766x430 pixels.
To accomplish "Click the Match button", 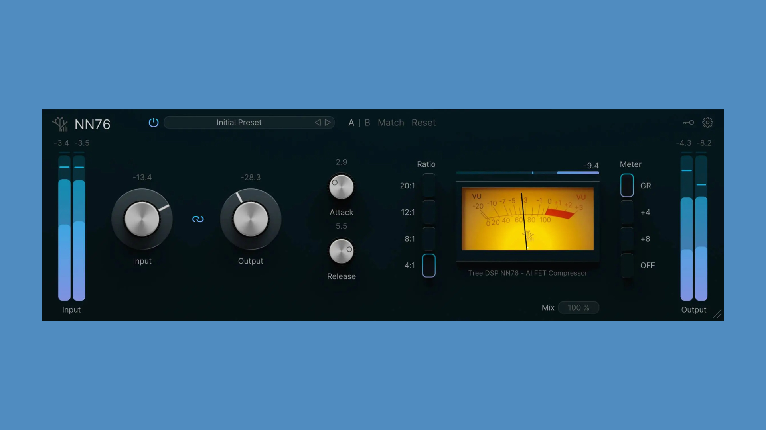I will [391, 123].
